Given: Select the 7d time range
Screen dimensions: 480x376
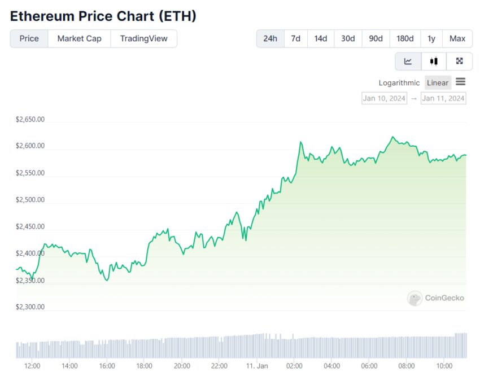Looking at the screenshot, I should point(295,38).
